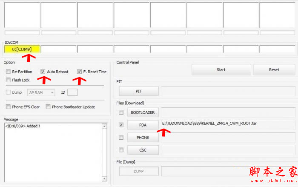Click the BOOTLOADER path field
The width and height of the screenshot is (298, 187).
[228, 112]
